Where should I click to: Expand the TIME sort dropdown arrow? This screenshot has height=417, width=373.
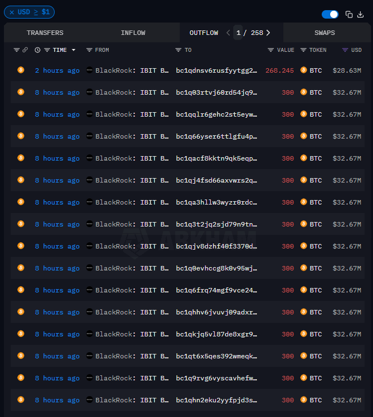74,50
